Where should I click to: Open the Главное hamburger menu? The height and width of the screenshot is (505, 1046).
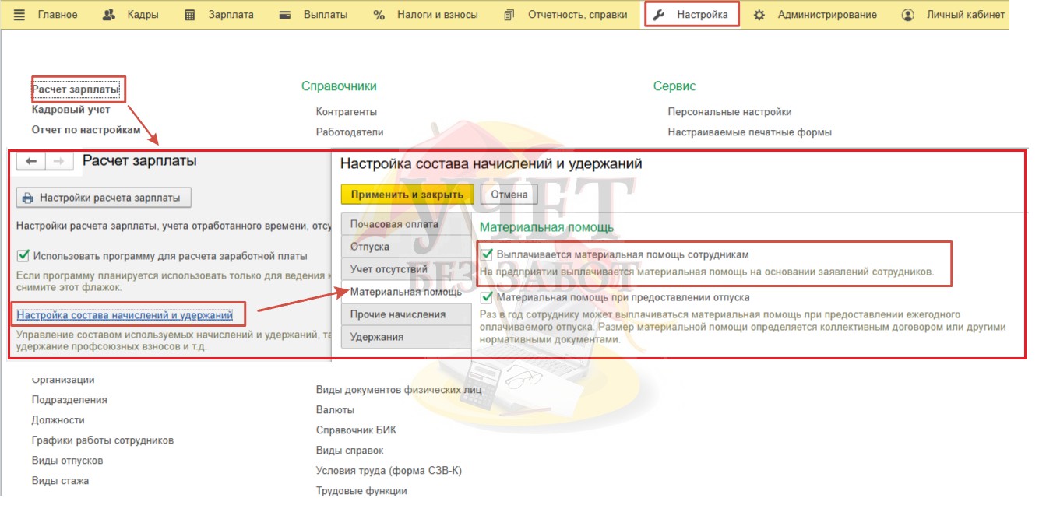coord(46,15)
